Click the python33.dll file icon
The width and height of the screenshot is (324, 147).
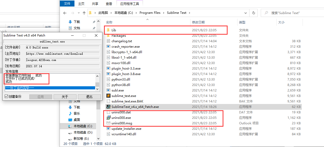point(108,79)
